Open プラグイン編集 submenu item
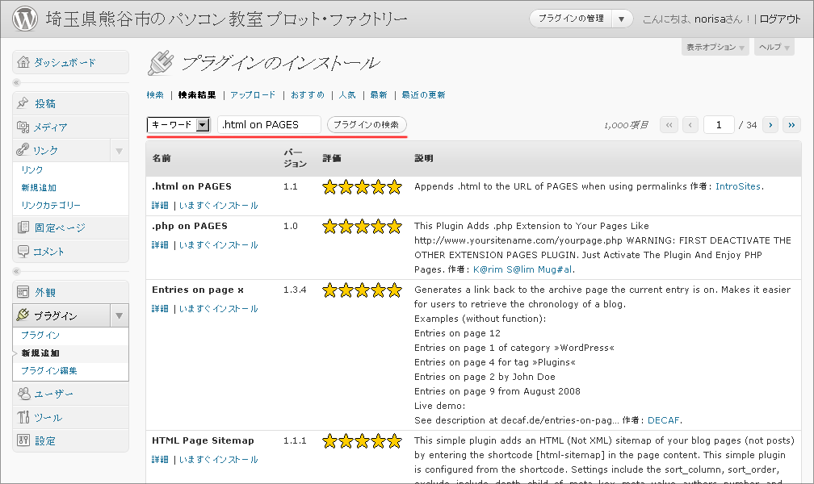This screenshot has height=484, width=814. [49, 370]
